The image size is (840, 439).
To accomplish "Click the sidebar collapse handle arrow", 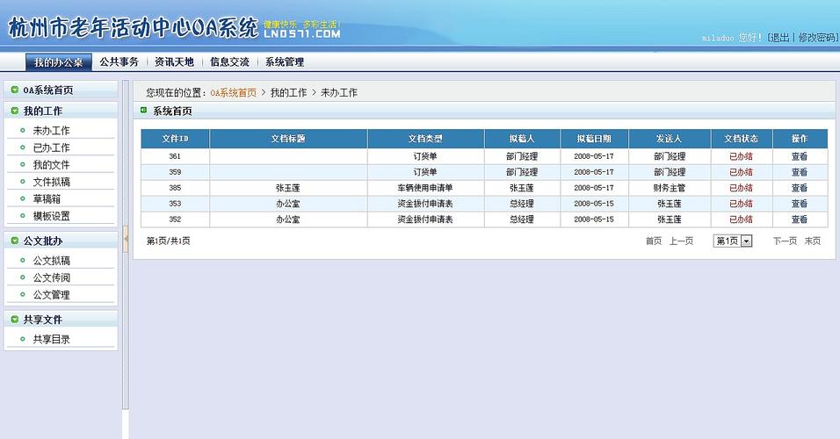I will (126, 239).
